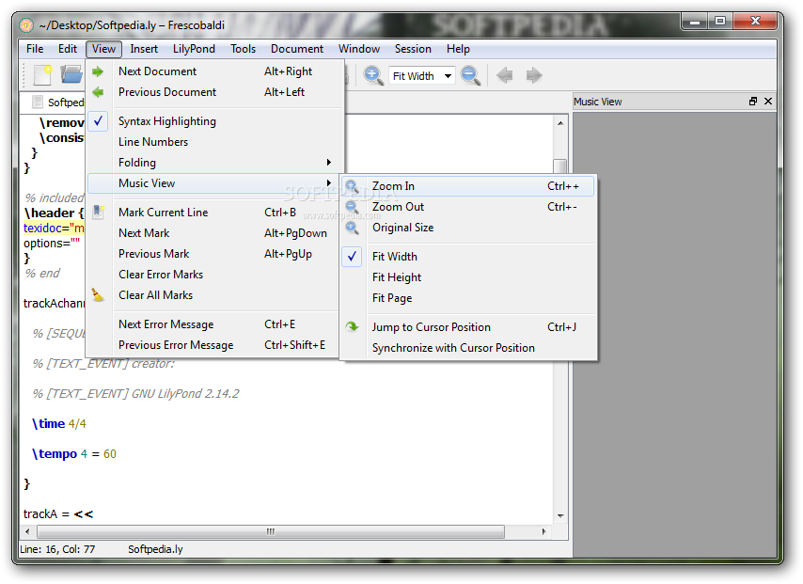Open the Insert menu
This screenshot has height=584, width=803.
pyautogui.click(x=144, y=49)
